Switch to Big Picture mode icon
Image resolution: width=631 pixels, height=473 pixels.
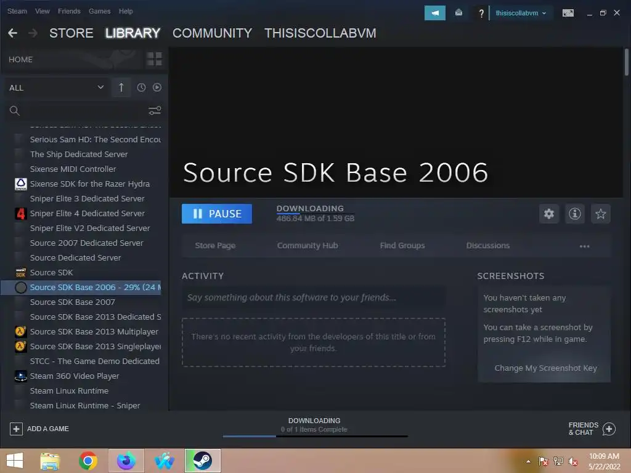tap(568, 13)
